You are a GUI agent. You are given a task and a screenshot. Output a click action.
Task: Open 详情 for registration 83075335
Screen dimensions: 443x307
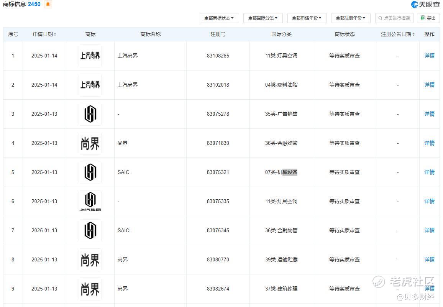coord(430,201)
